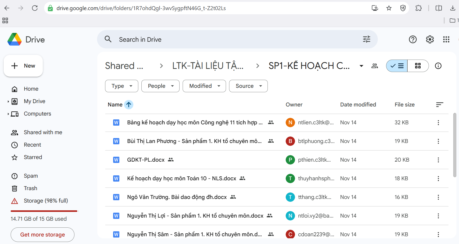459x244 pixels.
Task: Open the Google apps grid
Action: click(446, 40)
